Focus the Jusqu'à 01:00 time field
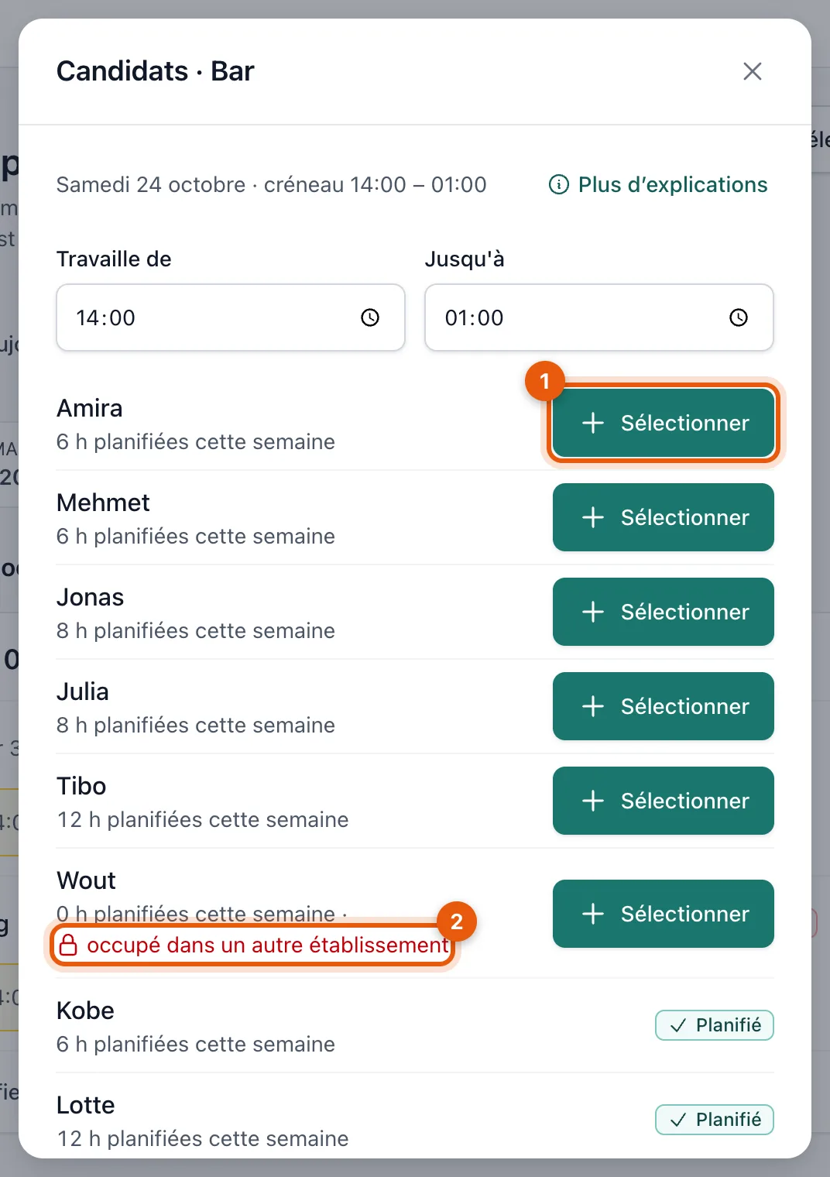The height and width of the screenshot is (1177, 830). [599, 317]
